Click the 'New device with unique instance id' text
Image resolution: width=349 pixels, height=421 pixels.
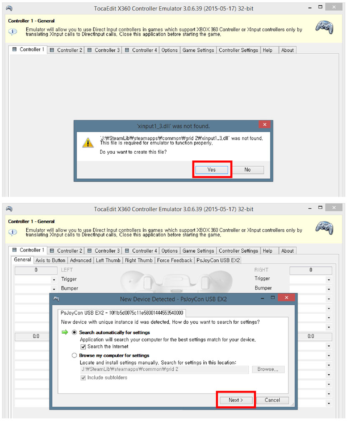(160, 322)
